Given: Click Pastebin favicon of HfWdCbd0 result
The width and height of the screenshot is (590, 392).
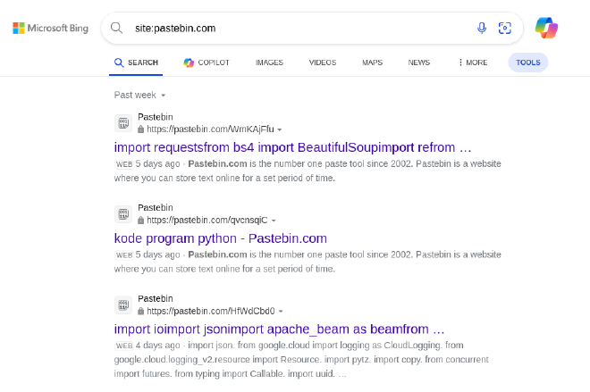Looking at the screenshot, I should pos(123,304).
